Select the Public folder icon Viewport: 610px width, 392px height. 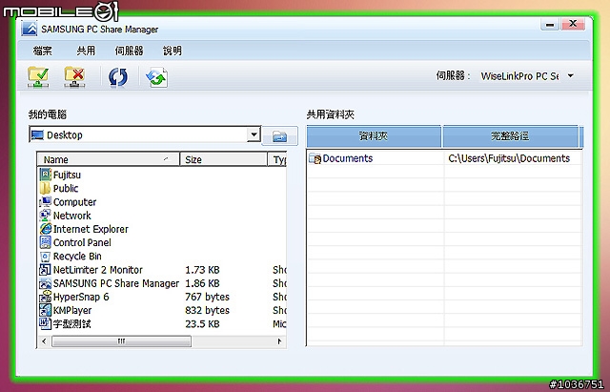pyautogui.click(x=45, y=188)
